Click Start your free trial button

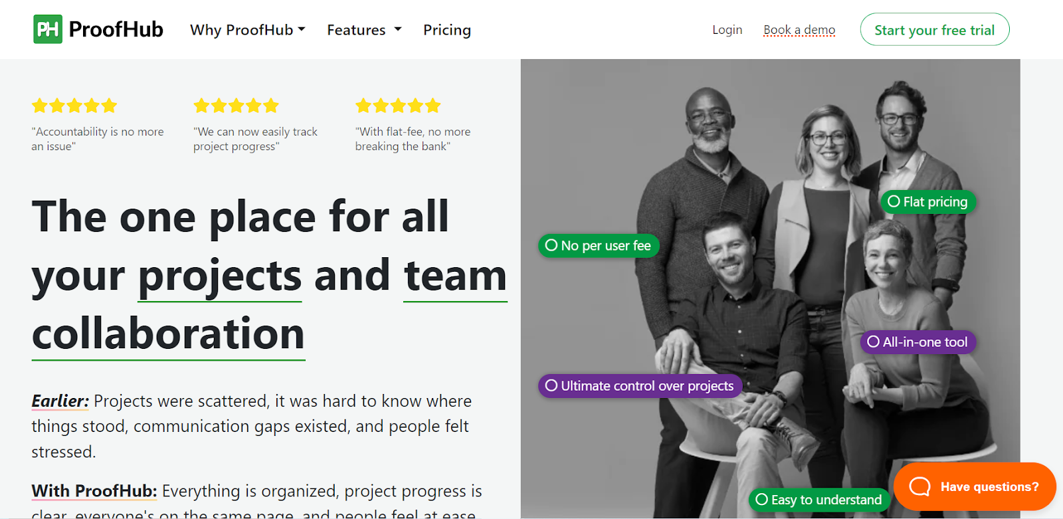[935, 30]
